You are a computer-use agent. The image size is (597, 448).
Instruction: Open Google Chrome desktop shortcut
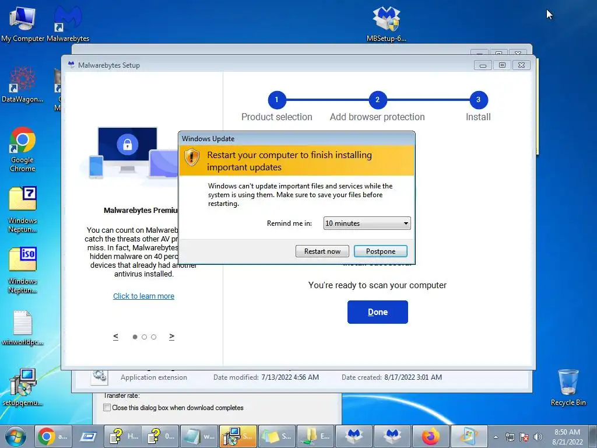pyautogui.click(x=23, y=149)
